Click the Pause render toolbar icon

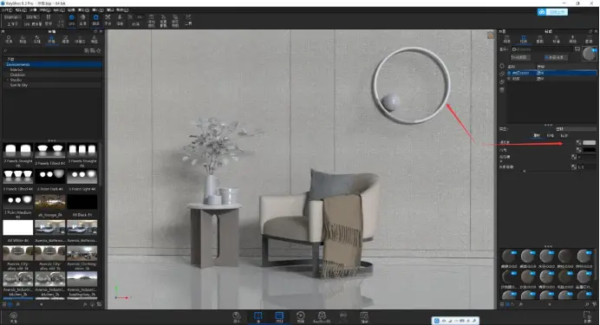(49, 19)
